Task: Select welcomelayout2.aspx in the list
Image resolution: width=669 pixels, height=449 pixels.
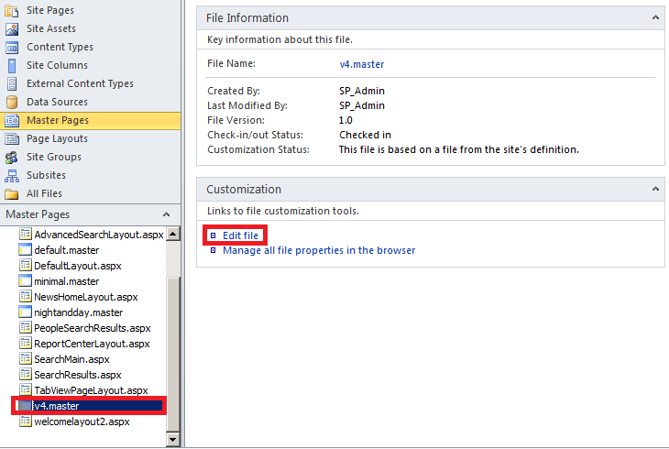Action: click(82, 422)
